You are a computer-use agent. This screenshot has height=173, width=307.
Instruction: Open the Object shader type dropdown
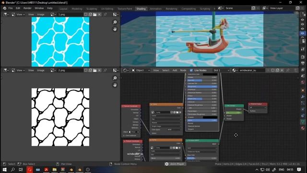tap(141, 70)
